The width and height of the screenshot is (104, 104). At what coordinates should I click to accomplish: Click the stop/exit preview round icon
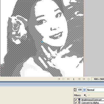(89, 79)
